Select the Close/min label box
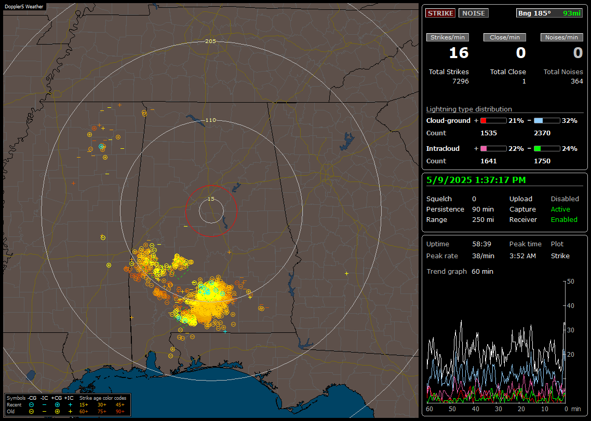 click(x=505, y=37)
